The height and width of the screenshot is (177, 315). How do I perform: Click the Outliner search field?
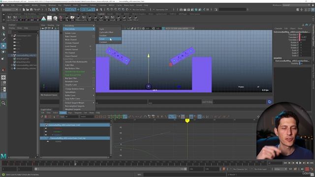point(24,32)
